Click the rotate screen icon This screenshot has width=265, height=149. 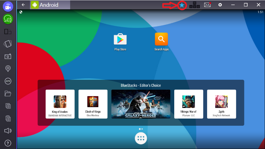pos(8,44)
